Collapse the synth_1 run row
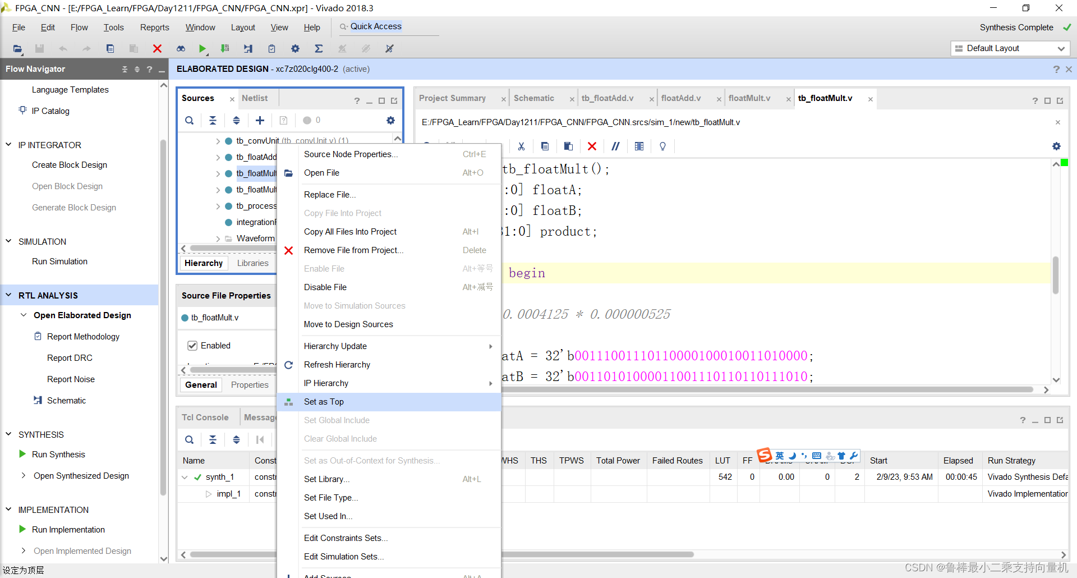The height and width of the screenshot is (578, 1077). point(185,478)
